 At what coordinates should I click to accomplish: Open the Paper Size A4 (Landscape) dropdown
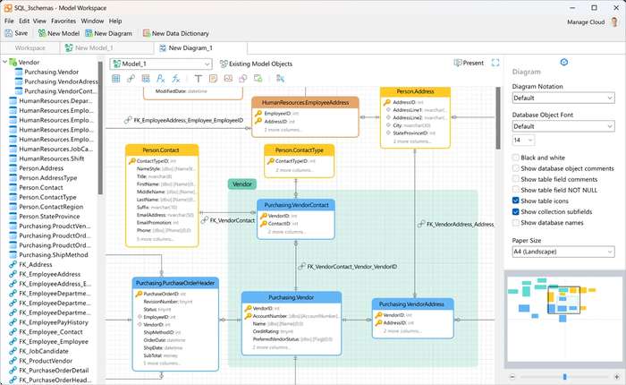[563, 252]
